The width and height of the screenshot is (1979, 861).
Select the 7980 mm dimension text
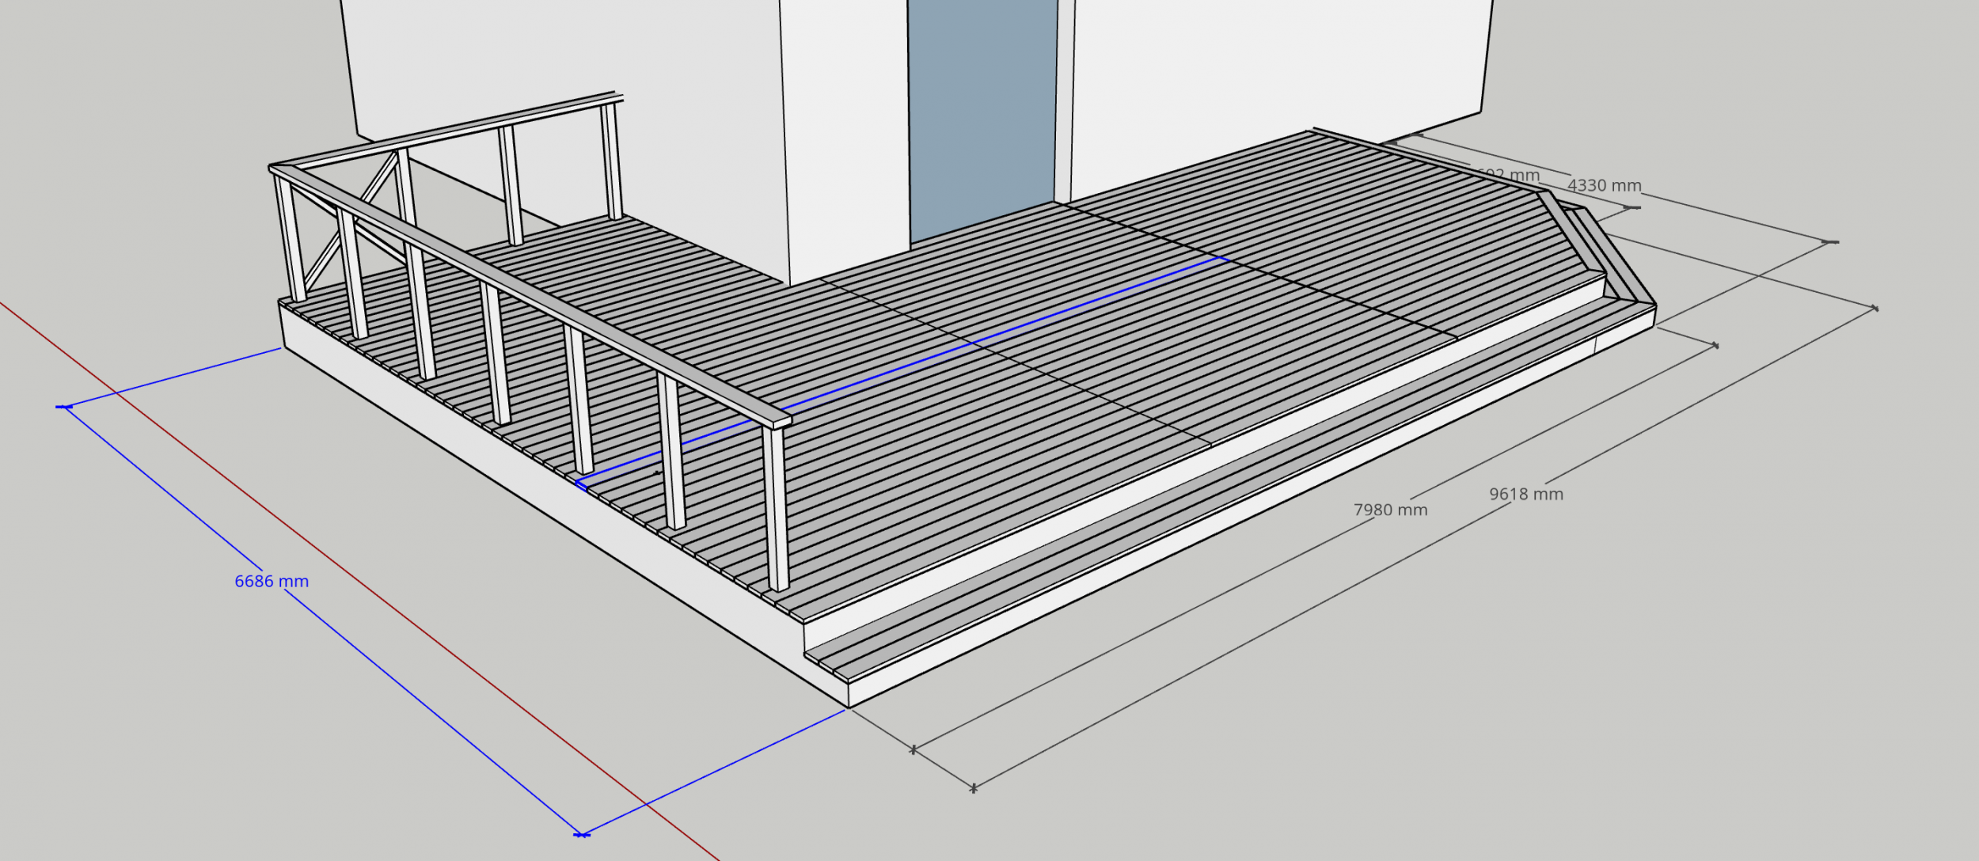click(1390, 510)
